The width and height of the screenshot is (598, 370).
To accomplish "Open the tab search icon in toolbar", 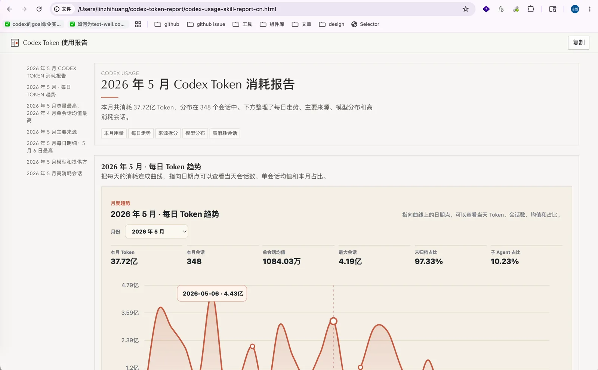I will click(553, 9).
